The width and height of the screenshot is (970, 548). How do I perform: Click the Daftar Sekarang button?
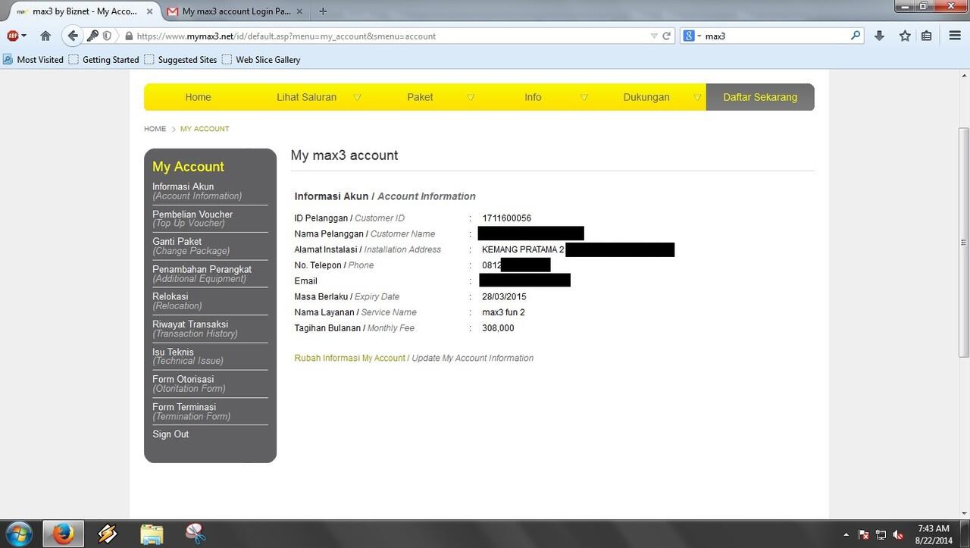click(x=760, y=97)
